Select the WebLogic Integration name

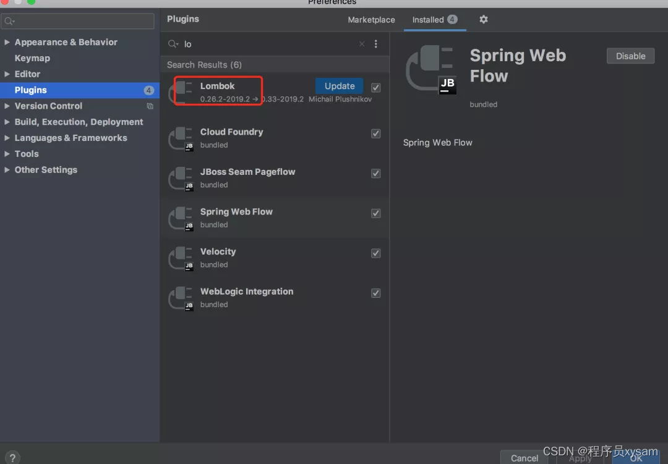[x=247, y=292]
